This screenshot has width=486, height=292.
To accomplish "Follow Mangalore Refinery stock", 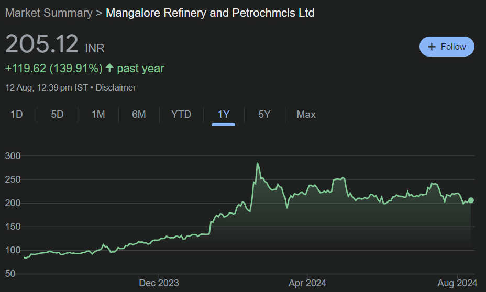I will 447,47.
